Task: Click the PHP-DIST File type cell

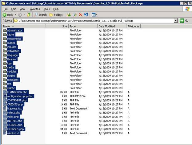Action: click(78, 96)
